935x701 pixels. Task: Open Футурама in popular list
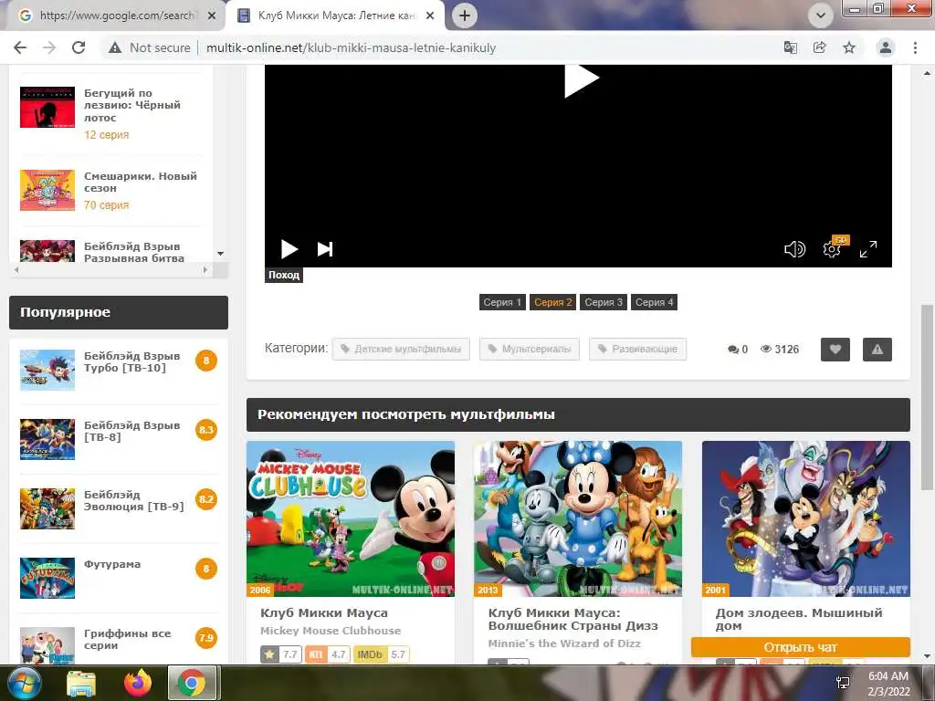(x=112, y=564)
